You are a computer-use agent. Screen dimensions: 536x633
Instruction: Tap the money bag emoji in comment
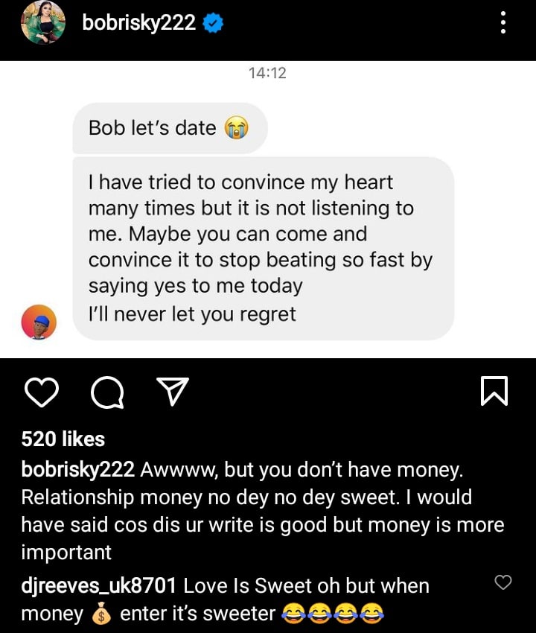coord(103,614)
